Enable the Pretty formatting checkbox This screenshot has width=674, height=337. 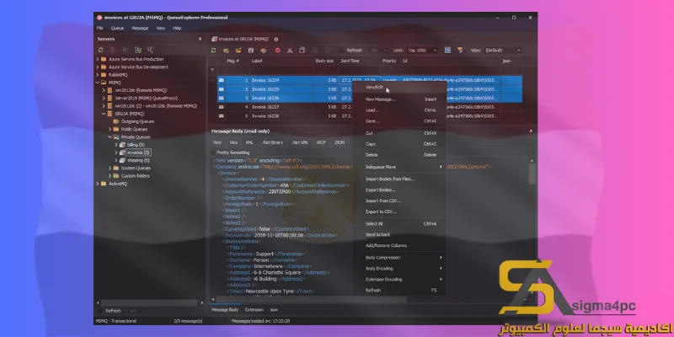tap(213, 152)
